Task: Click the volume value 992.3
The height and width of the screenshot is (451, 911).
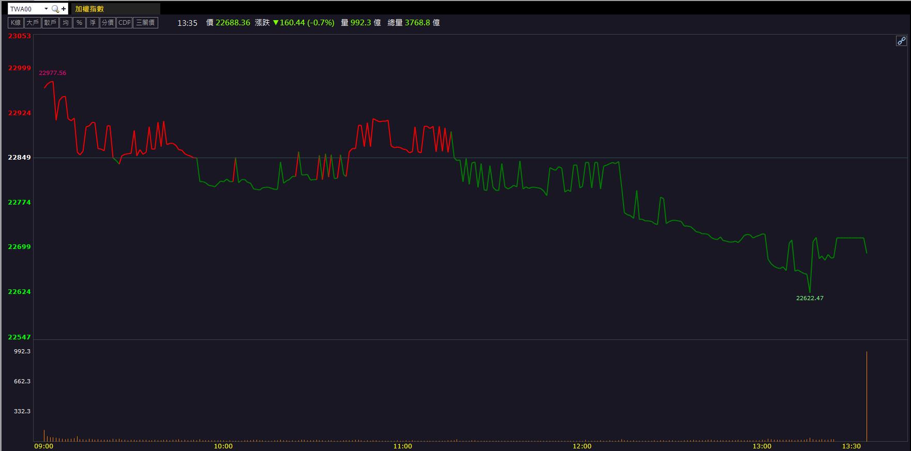Action: [361, 23]
